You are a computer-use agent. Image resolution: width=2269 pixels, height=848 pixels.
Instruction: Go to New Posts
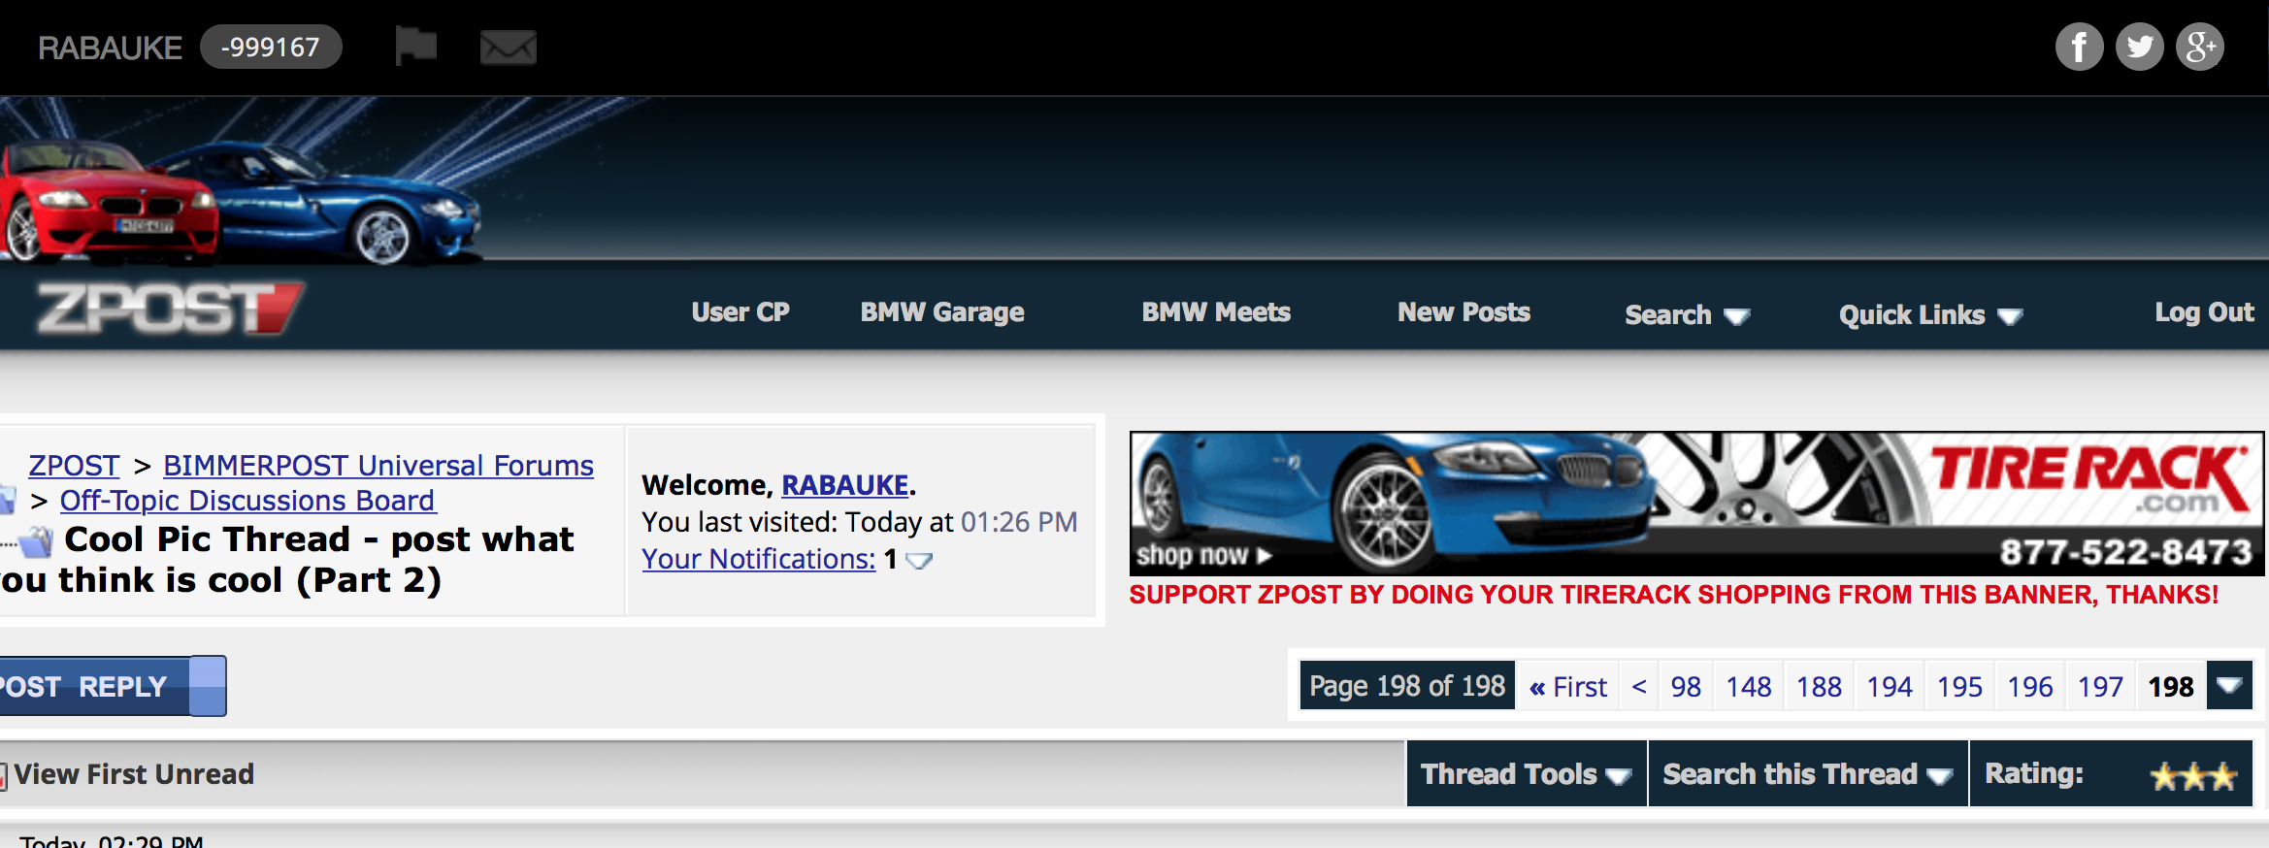[1463, 311]
